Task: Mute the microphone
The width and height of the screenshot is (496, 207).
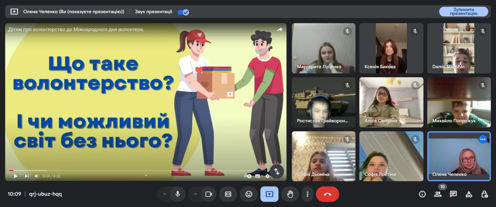Action: [178, 194]
